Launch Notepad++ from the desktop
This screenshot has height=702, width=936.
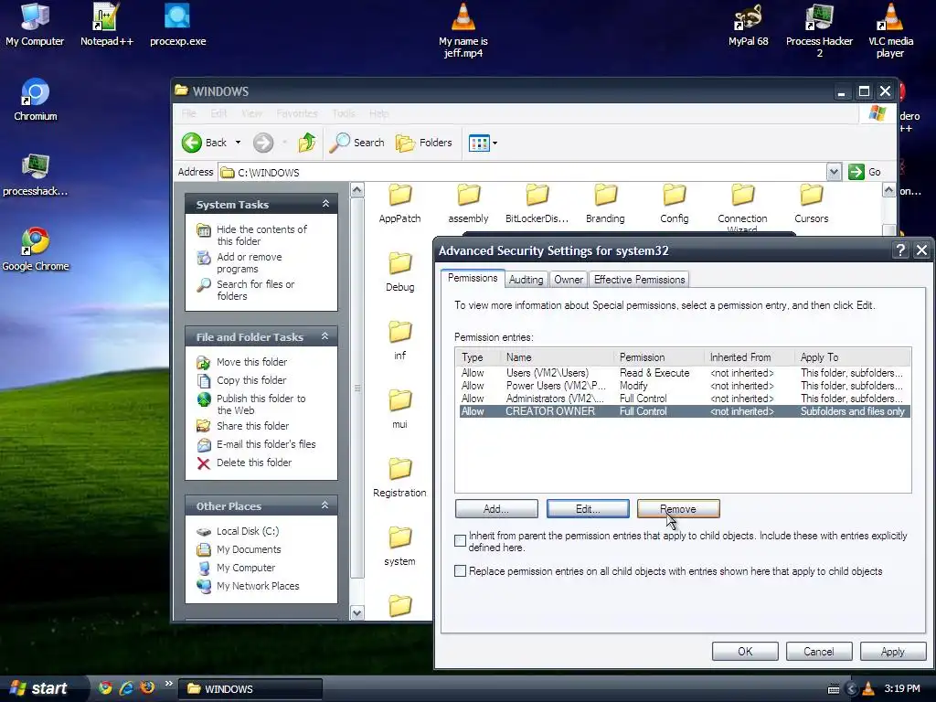(106, 25)
